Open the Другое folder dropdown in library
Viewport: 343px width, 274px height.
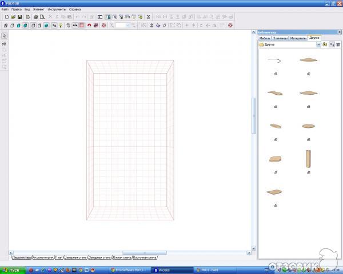317,44
